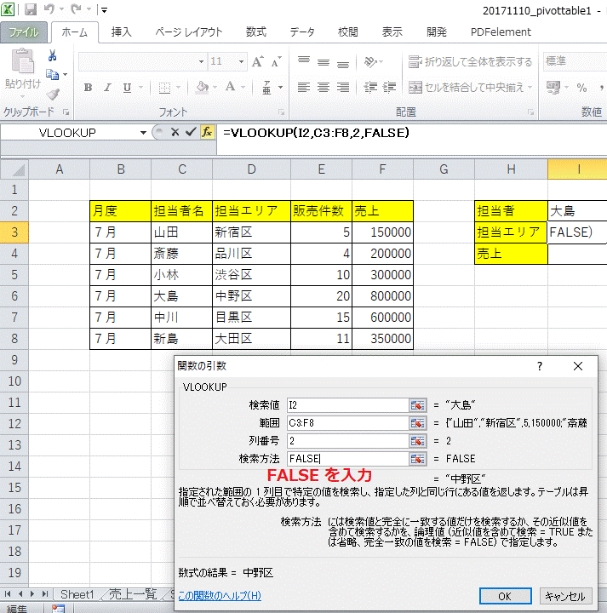Screen dimensions: 607x613
Task: Toggle wrap text 折り返して全体を表示する
Action: [470, 62]
